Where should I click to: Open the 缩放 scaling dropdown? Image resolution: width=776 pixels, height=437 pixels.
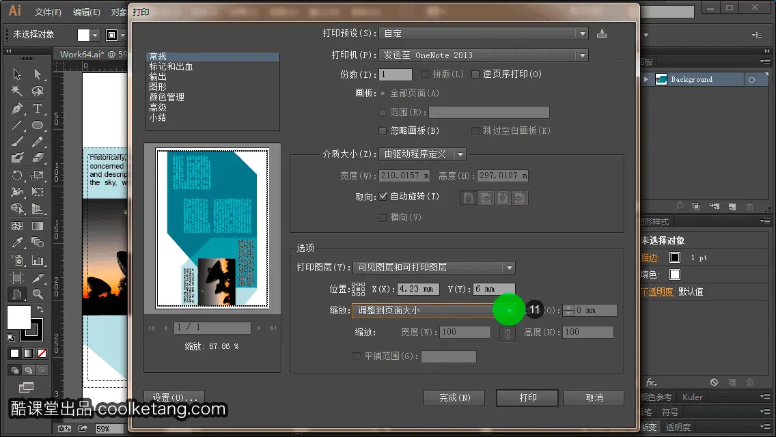tap(434, 311)
